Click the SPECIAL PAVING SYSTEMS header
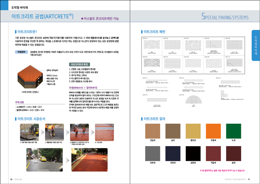 pos(225,17)
